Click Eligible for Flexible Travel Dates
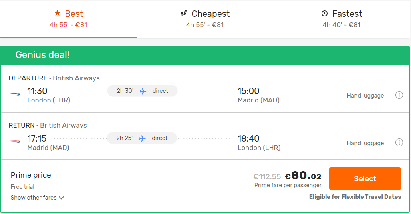This screenshot has height=214, width=411. (355, 197)
